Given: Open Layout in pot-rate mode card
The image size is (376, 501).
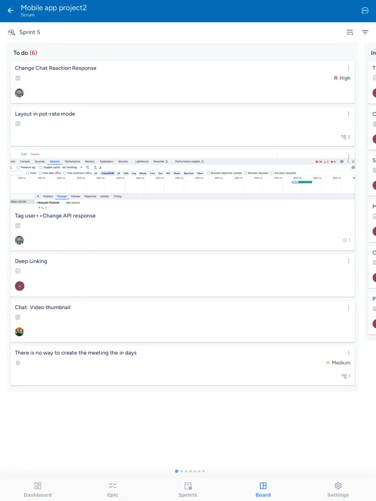Looking at the screenshot, I should (183, 127).
